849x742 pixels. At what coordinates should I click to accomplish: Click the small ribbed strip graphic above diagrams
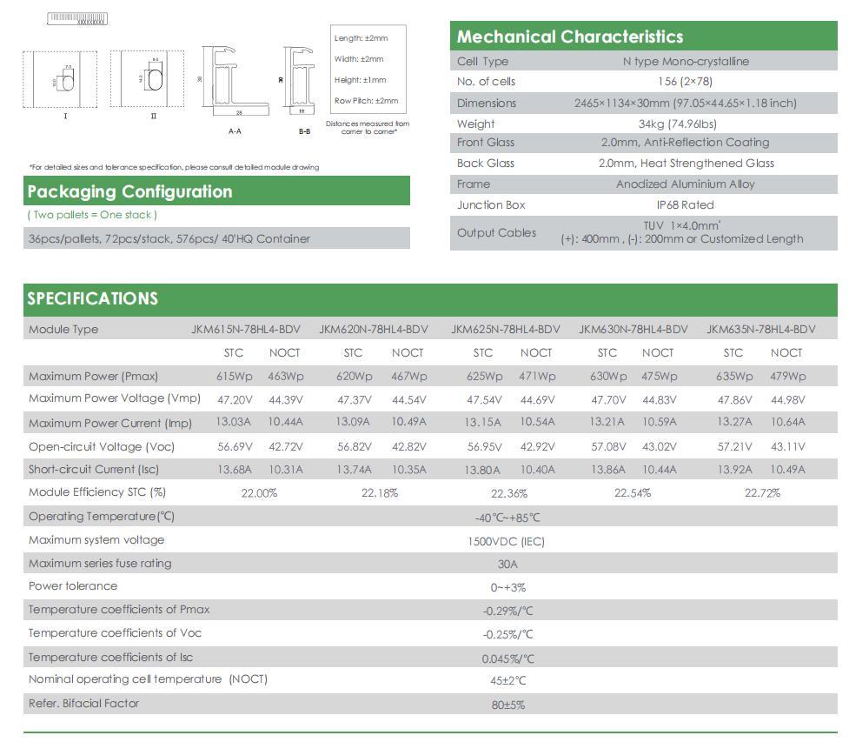[x=77, y=18]
